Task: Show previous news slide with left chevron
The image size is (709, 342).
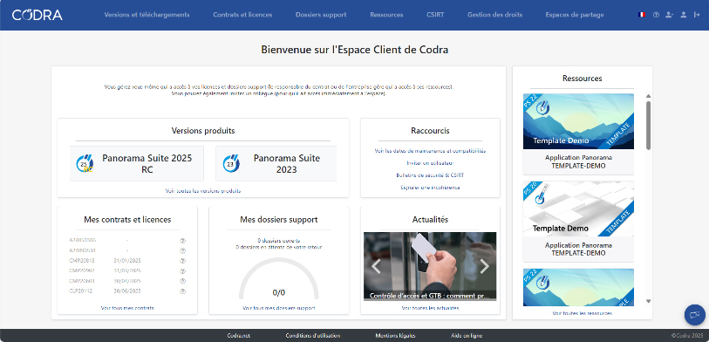Action: click(x=376, y=266)
